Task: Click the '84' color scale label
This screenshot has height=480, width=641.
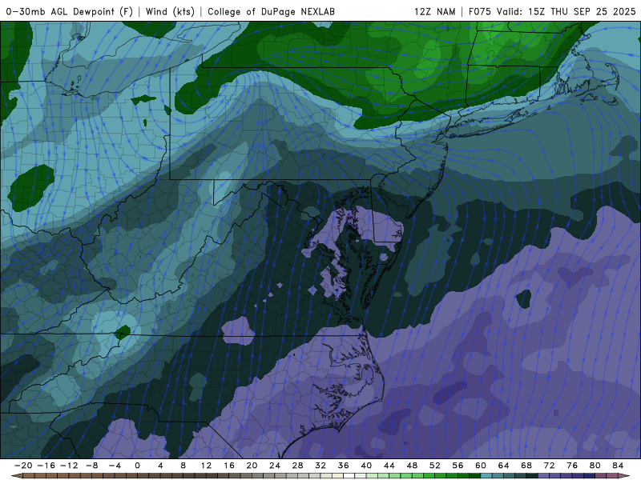Action: (x=618, y=466)
